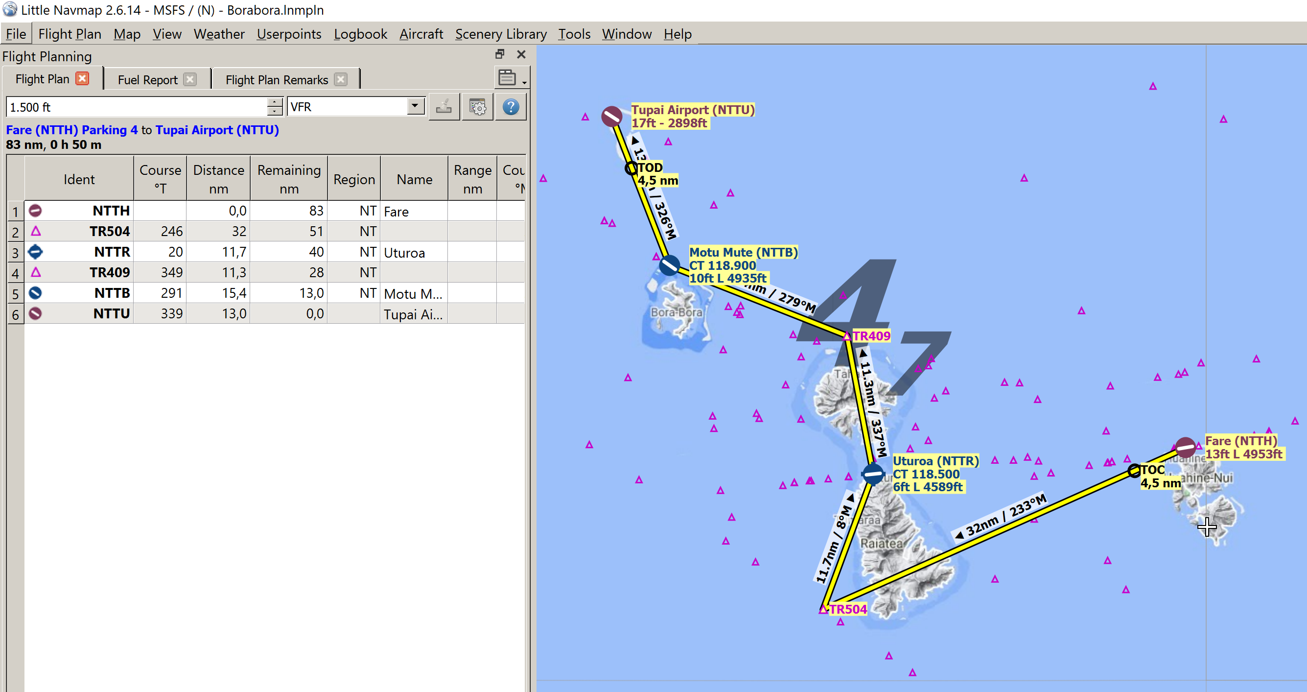Click the NTTR airport icon in table

36,251
